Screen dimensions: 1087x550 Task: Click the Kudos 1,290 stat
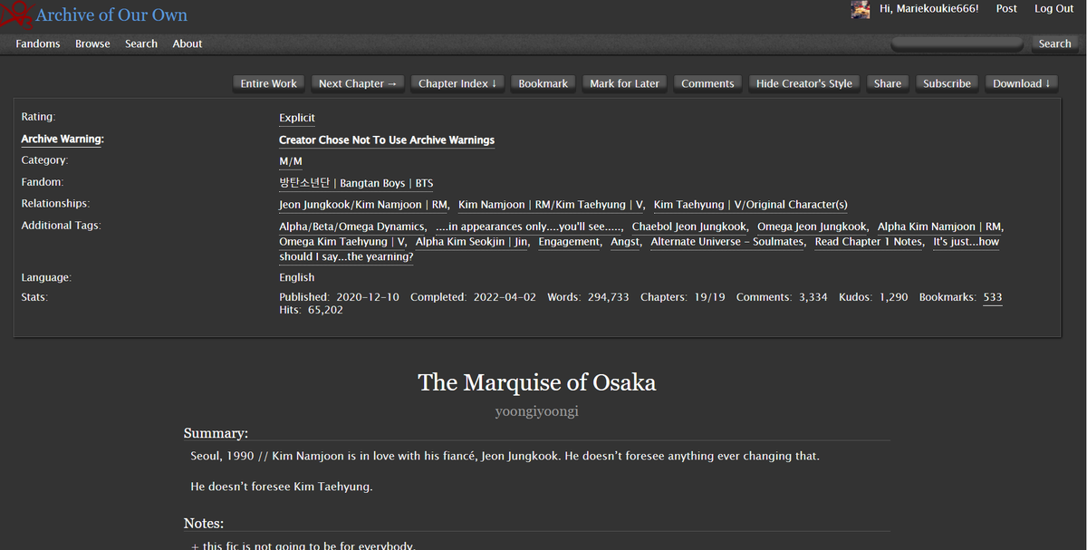[873, 297]
